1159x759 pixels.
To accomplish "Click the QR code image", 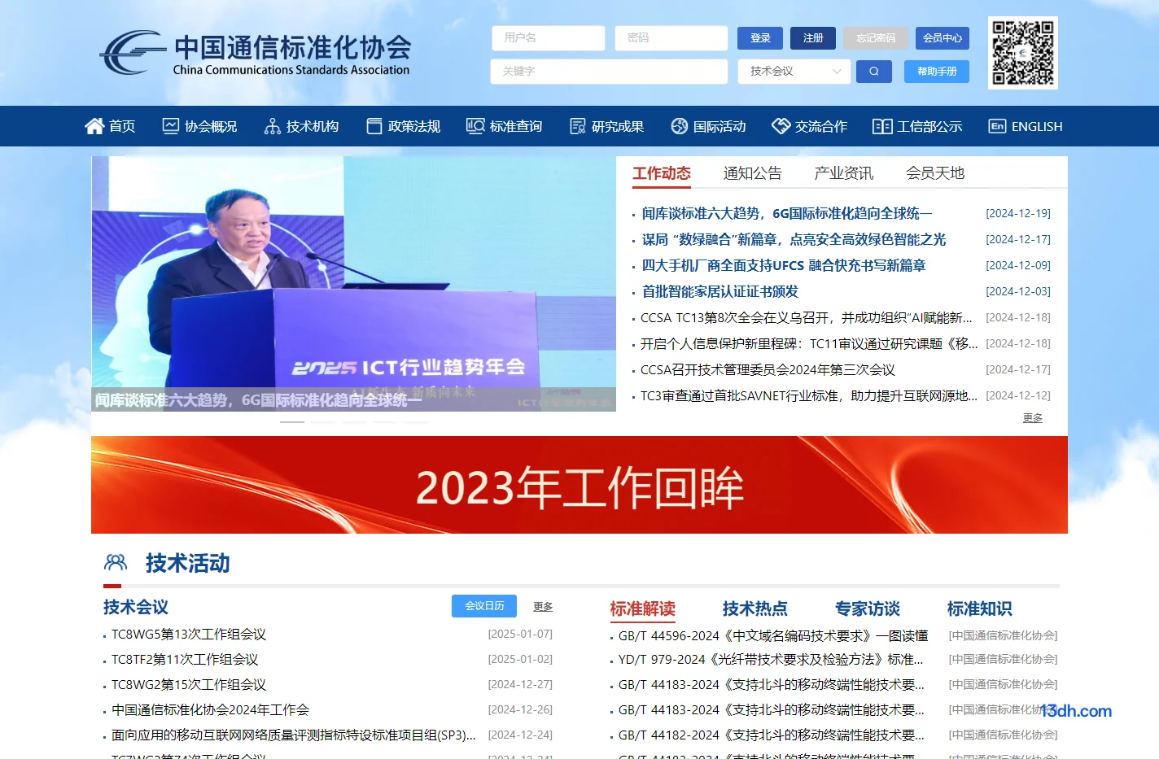I will click(1023, 53).
